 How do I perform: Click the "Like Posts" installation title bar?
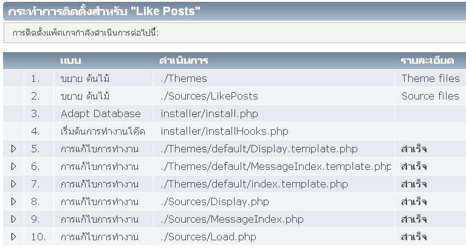(105, 11)
